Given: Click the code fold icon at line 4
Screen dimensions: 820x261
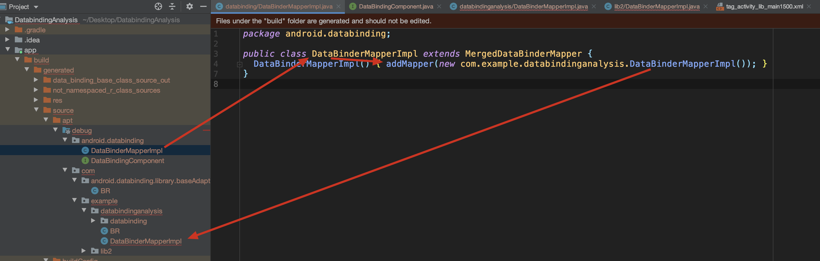Looking at the screenshot, I should (240, 65).
